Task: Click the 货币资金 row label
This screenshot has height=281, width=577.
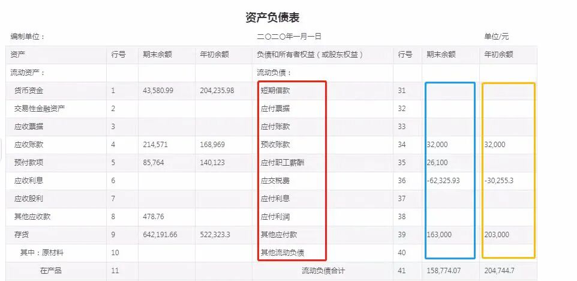Action: [29, 91]
